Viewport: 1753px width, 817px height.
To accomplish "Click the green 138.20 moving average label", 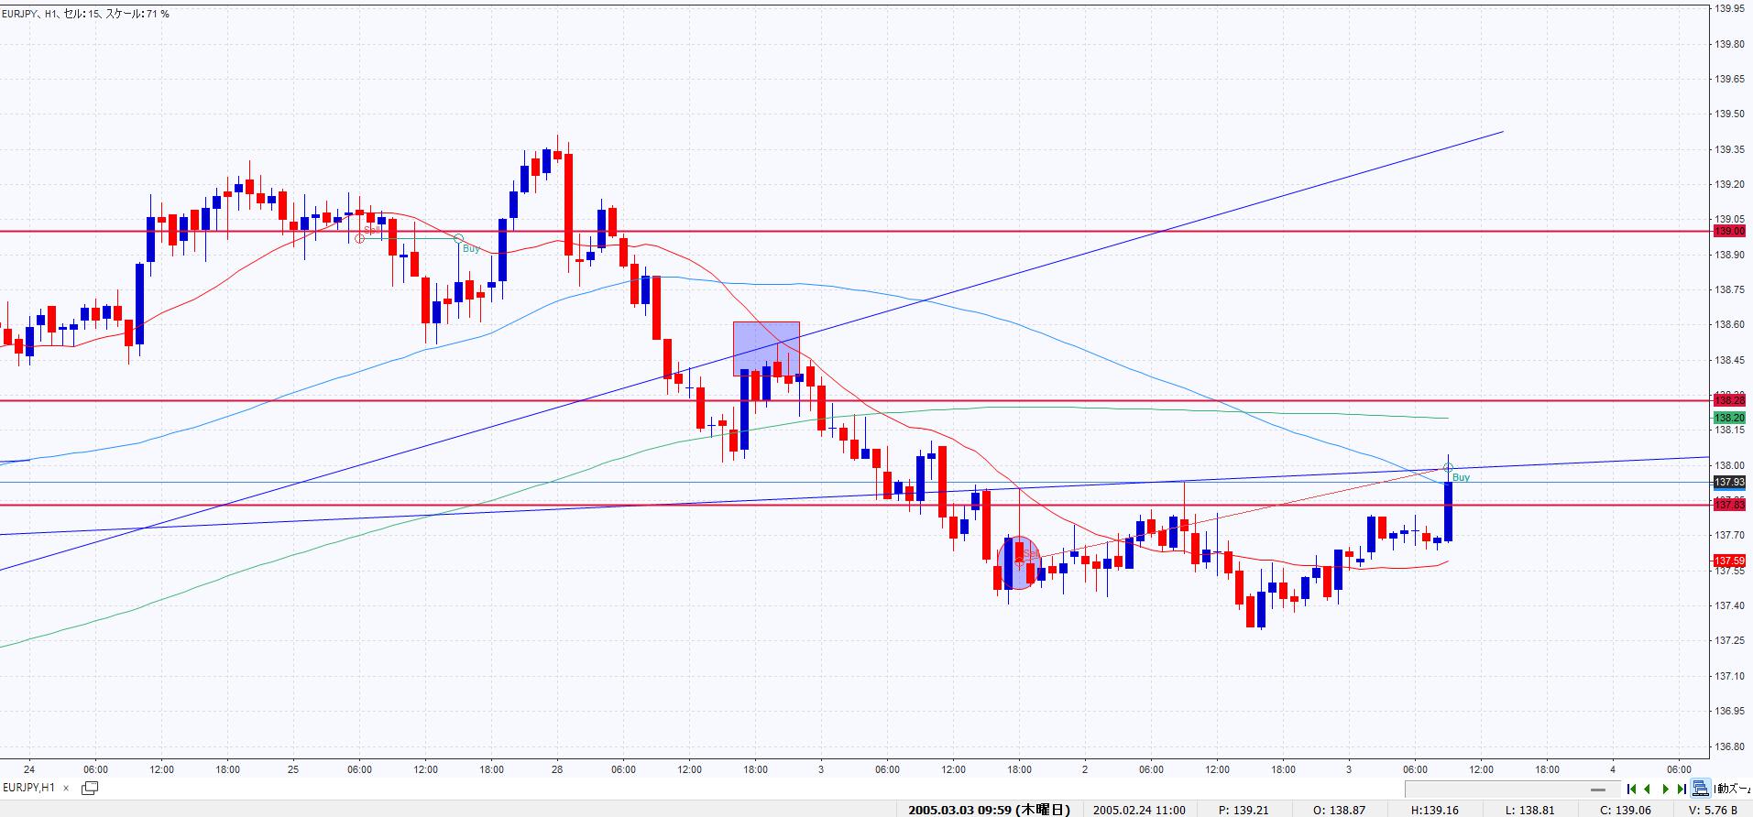I will pyautogui.click(x=1729, y=418).
